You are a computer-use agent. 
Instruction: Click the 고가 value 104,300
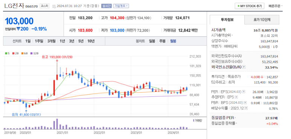point(117,18)
